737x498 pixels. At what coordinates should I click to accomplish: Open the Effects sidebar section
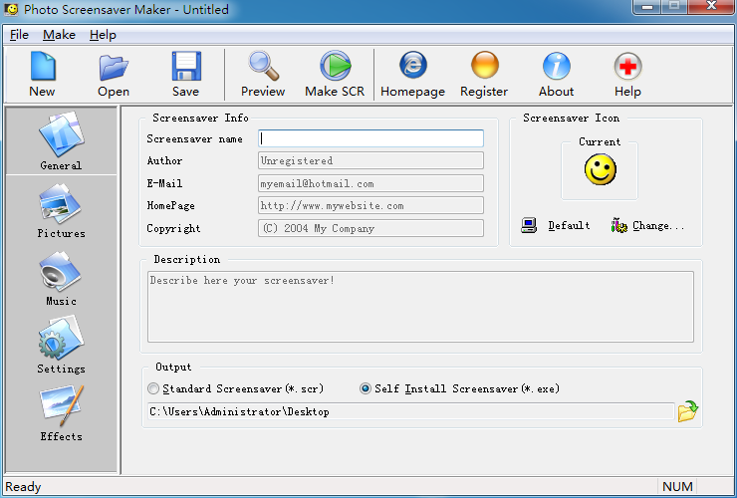[61, 413]
